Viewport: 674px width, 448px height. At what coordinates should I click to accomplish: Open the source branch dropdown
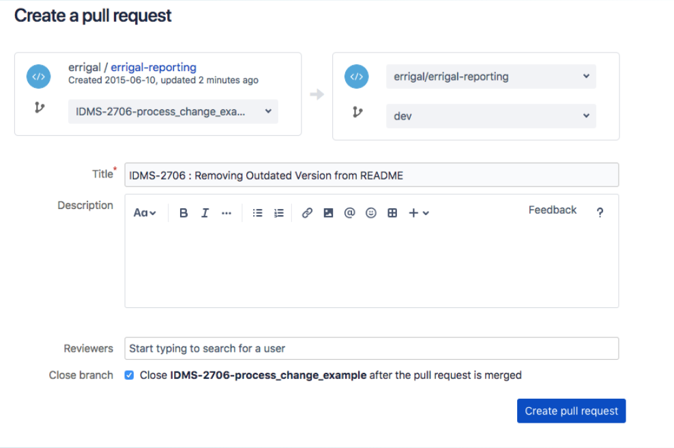(x=173, y=111)
